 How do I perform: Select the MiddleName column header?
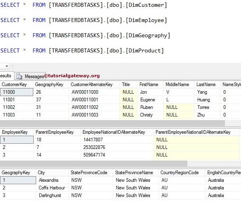(x=179, y=84)
